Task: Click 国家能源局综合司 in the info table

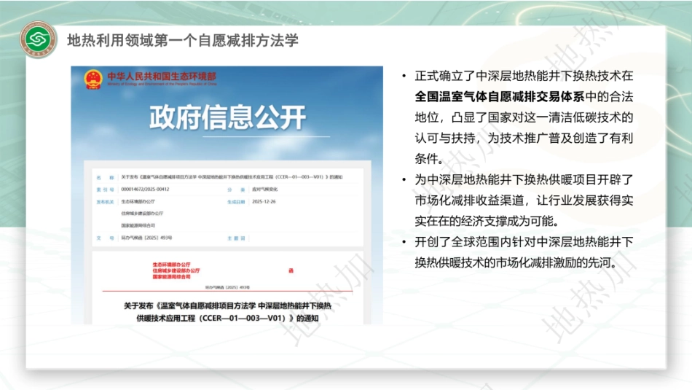Action: coord(138,226)
